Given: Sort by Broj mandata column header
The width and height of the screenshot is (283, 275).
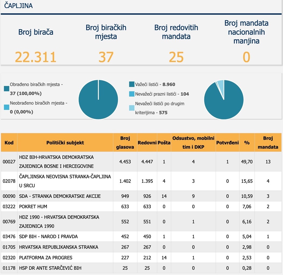Looking at the screenshot, I should (x=268, y=143).
